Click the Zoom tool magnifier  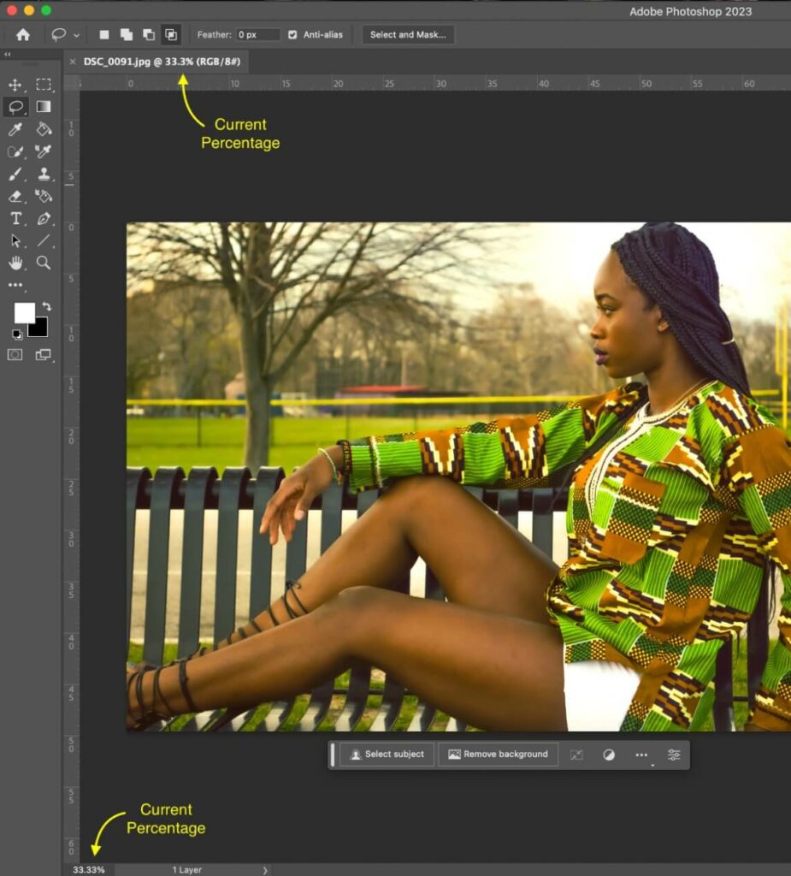[x=44, y=263]
